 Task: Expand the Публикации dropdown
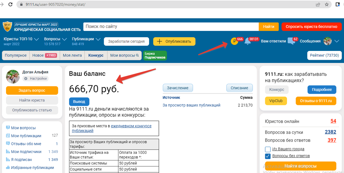pyautogui.click(x=98, y=39)
